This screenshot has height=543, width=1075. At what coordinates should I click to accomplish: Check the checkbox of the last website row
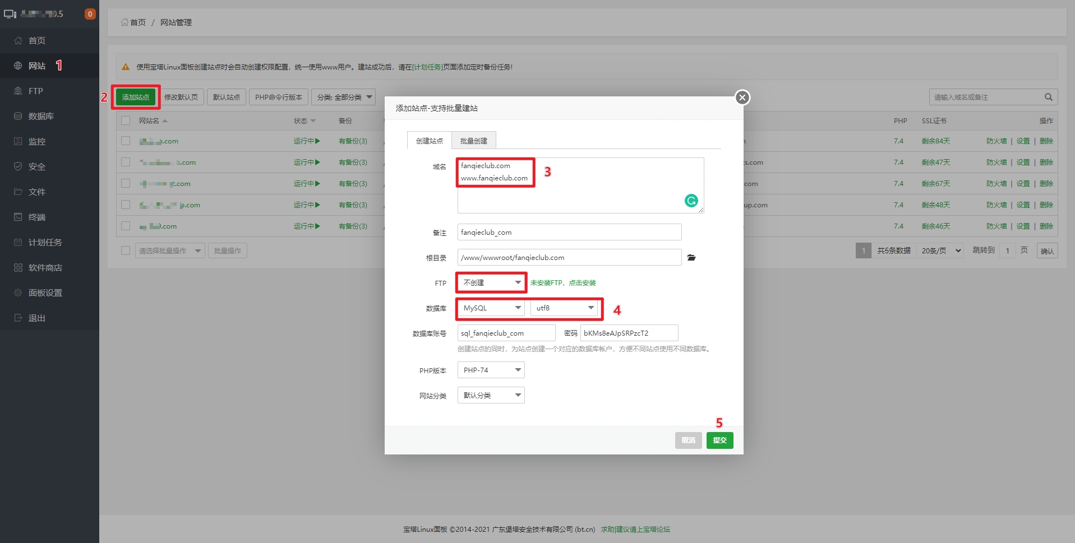coord(125,226)
